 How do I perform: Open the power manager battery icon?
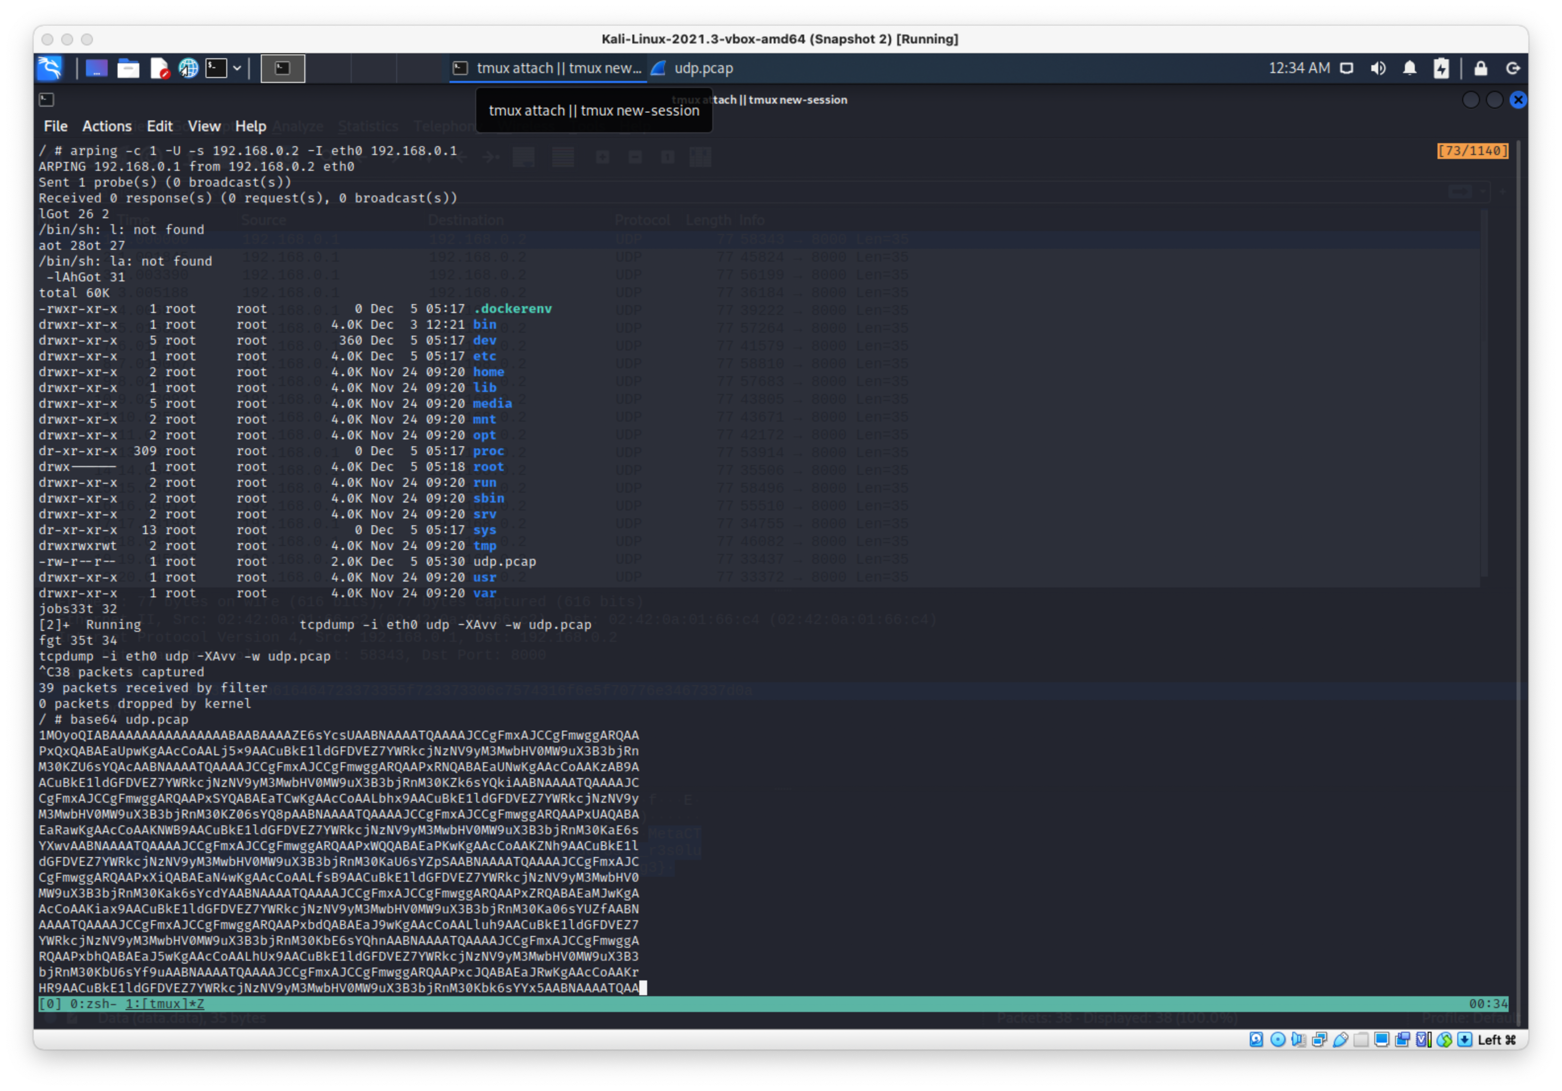click(x=1441, y=68)
